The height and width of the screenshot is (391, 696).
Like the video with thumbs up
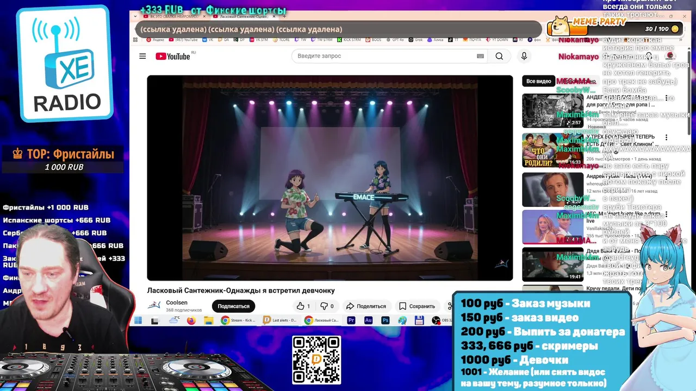(303, 306)
